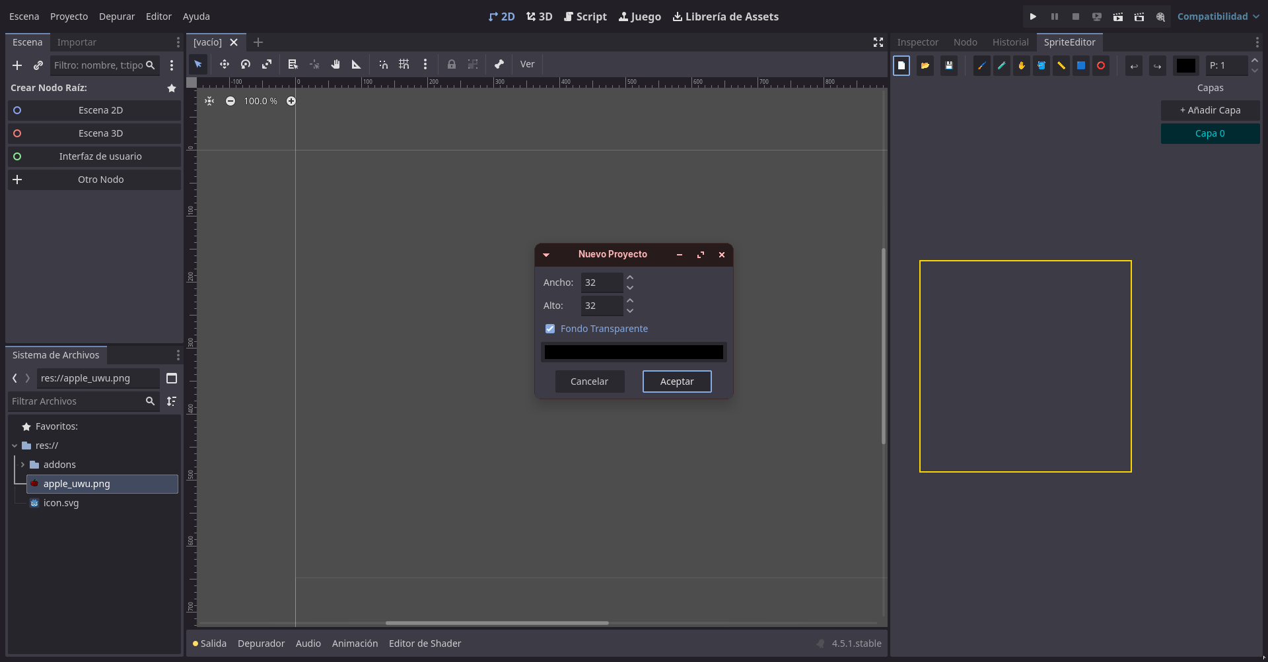Pick the paint bucket fill tool
The height and width of the screenshot is (662, 1268).
pyautogui.click(x=1041, y=65)
